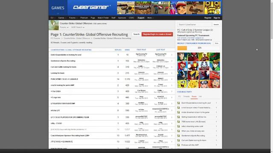Open the GAMES section in header
Screen dimensions: 273x153
[x=58, y=8]
